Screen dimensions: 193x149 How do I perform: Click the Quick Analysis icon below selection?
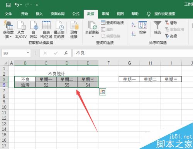pyautogui.click(x=103, y=92)
